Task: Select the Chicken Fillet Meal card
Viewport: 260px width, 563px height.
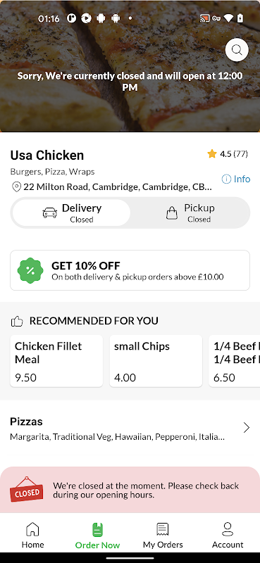Action: point(56,361)
